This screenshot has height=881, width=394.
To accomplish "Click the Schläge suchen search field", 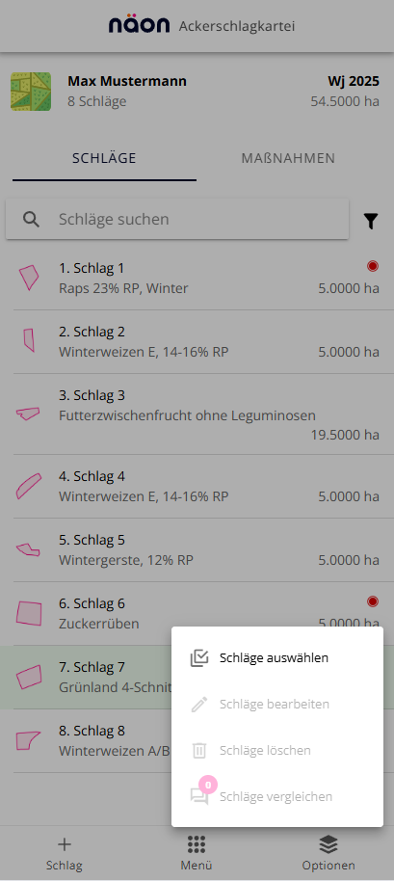I will click(177, 219).
